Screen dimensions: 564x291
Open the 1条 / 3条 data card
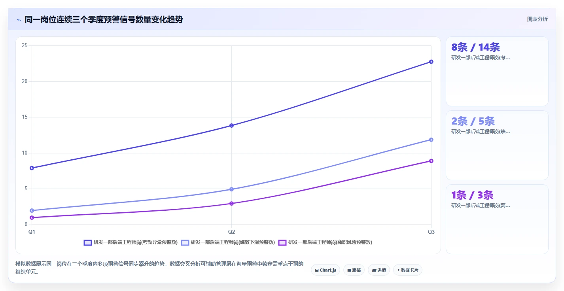pos(497,219)
